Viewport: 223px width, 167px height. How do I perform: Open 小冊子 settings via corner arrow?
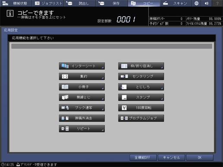(103, 88)
